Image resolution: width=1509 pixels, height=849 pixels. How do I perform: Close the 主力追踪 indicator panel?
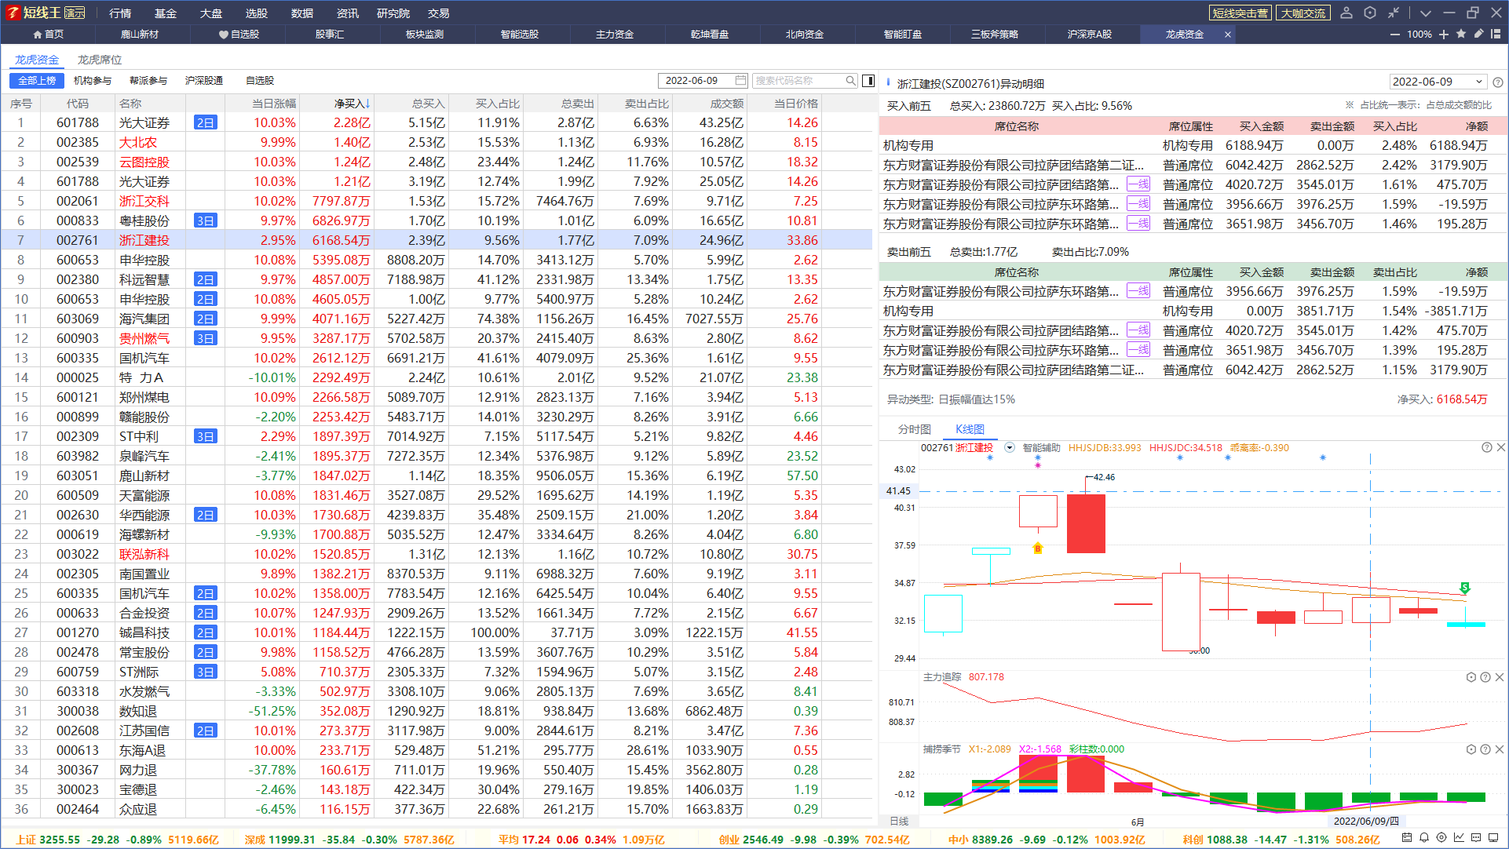coord(1500,677)
